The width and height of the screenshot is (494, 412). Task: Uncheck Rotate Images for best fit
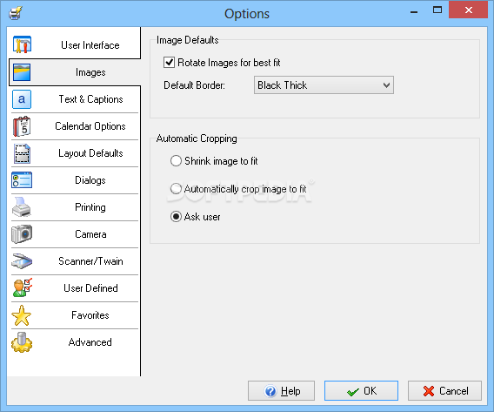click(x=170, y=63)
